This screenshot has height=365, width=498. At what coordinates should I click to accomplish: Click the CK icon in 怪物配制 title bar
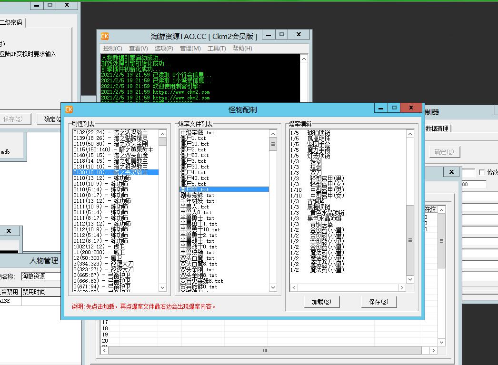pyautogui.click(x=69, y=109)
